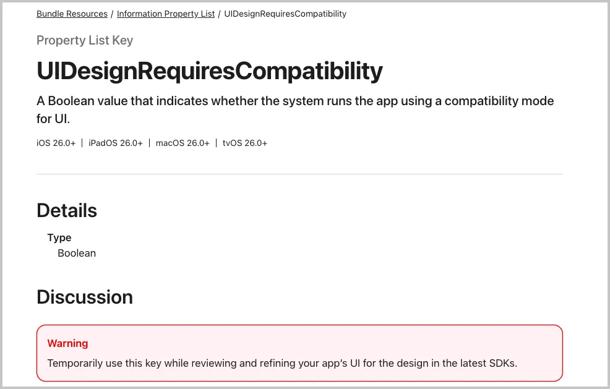Click the red Warning label
This screenshot has width=610, height=389.
[x=67, y=343]
